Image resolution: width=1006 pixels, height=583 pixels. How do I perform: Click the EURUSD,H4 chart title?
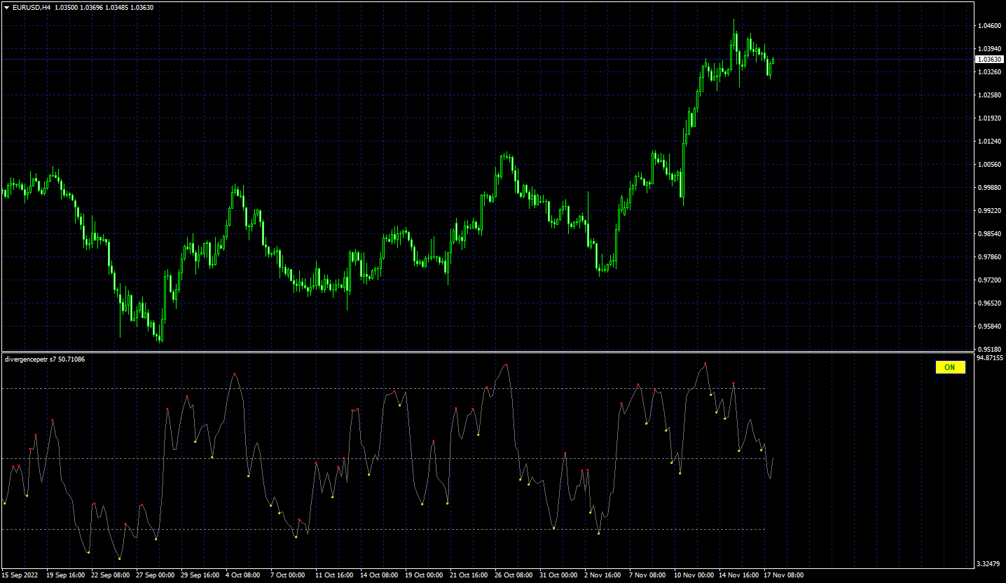32,7
